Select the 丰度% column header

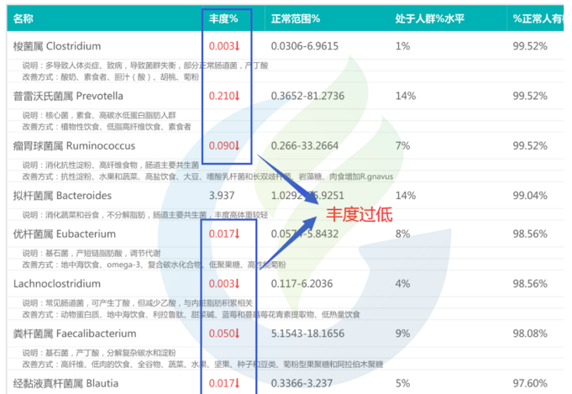(224, 18)
